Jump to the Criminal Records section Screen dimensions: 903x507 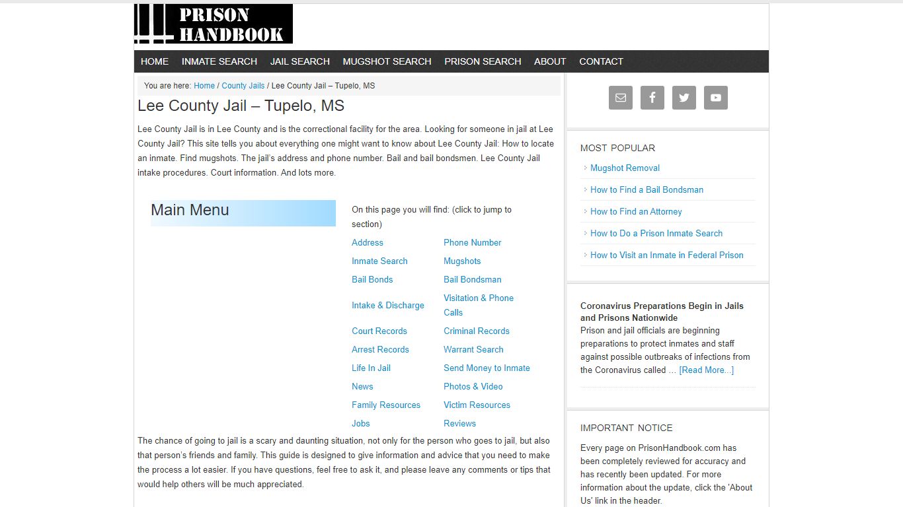point(477,331)
